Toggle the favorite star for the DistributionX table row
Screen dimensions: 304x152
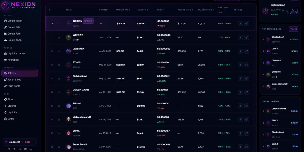[x=59, y=78]
